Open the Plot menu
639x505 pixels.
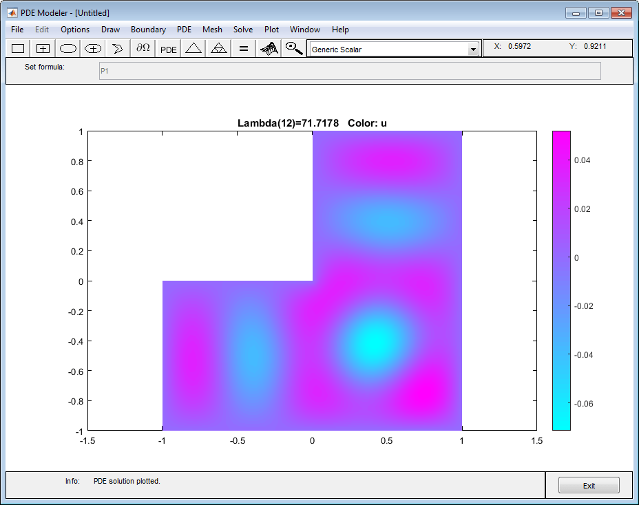pos(271,30)
